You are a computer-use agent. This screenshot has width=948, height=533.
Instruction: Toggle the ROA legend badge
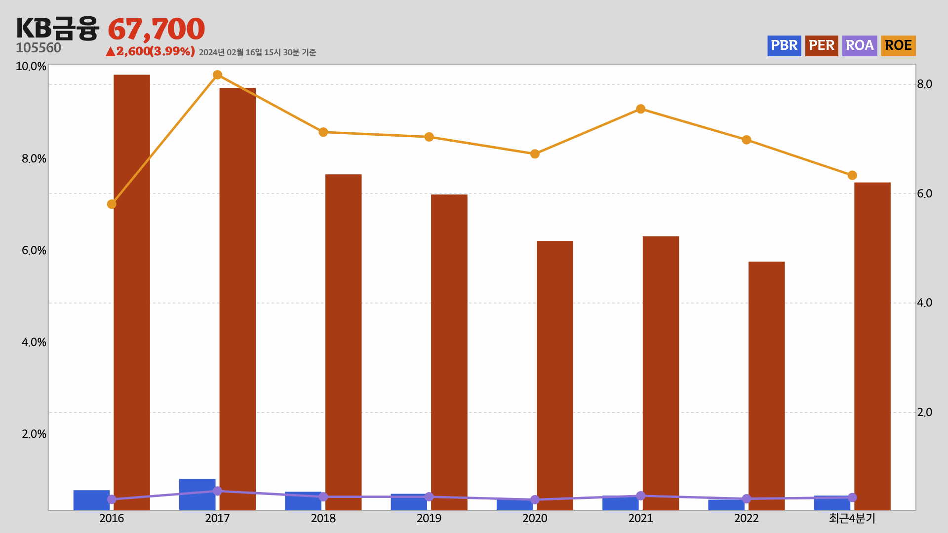[x=860, y=46]
